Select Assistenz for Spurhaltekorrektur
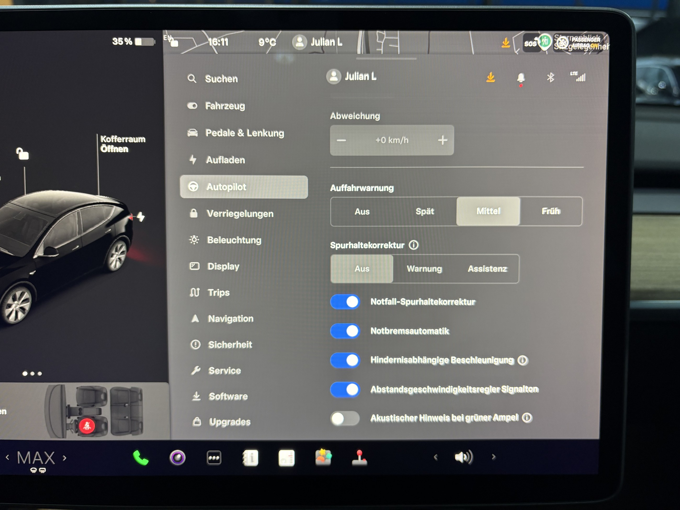Image resolution: width=680 pixels, height=510 pixels. (487, 269)
